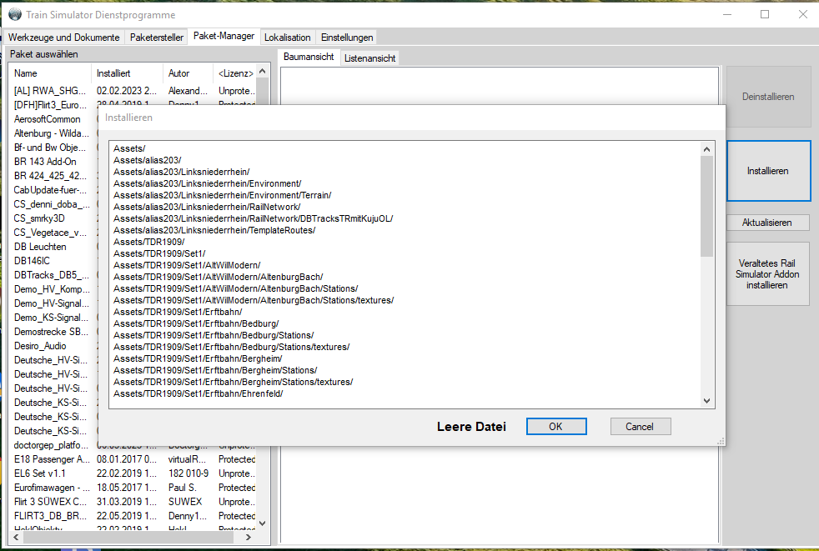Screen dimensions: 819x551
Task: Click the Train Simulator app icon in title bar
Action: 15,14
